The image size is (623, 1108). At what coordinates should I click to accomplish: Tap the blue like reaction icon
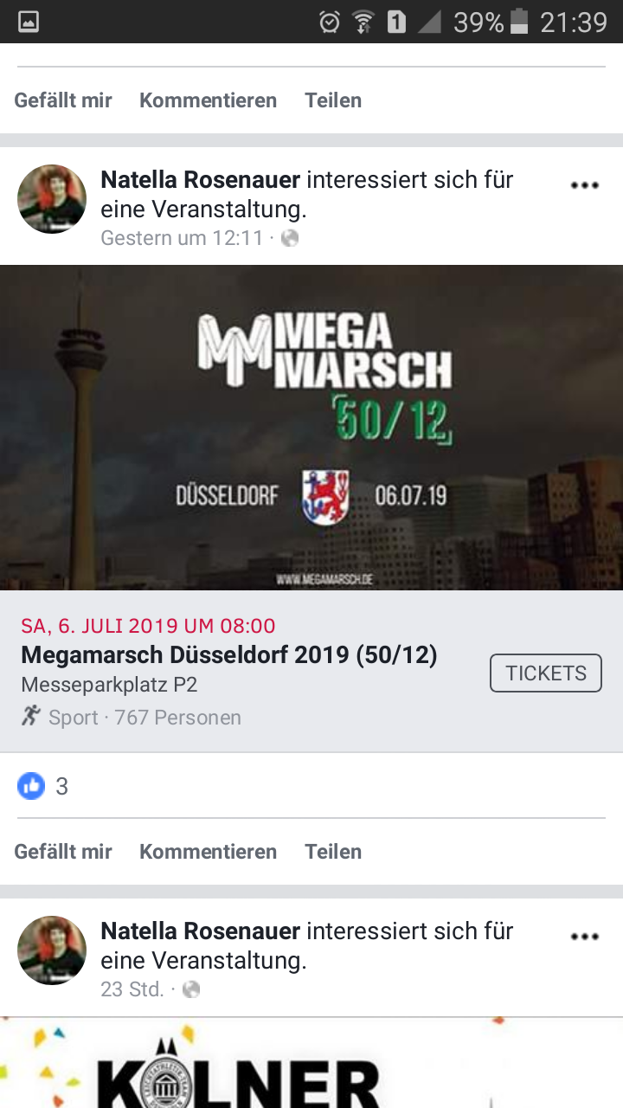click(31, 786)
